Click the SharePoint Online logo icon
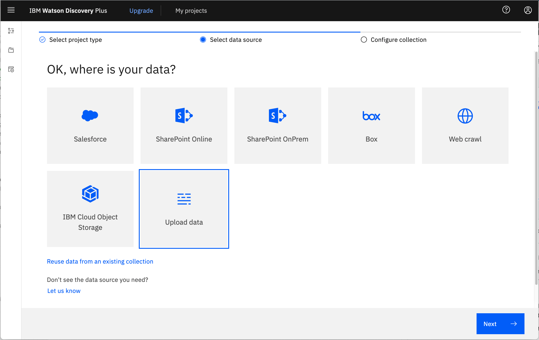The width and height of the screenshot is (539, 340). click(x=184, y=116)
